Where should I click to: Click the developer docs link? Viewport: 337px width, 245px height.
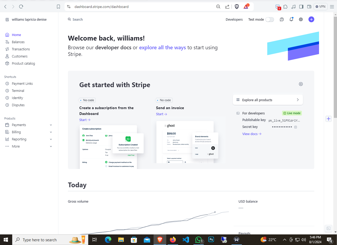(x=113, y=48)
